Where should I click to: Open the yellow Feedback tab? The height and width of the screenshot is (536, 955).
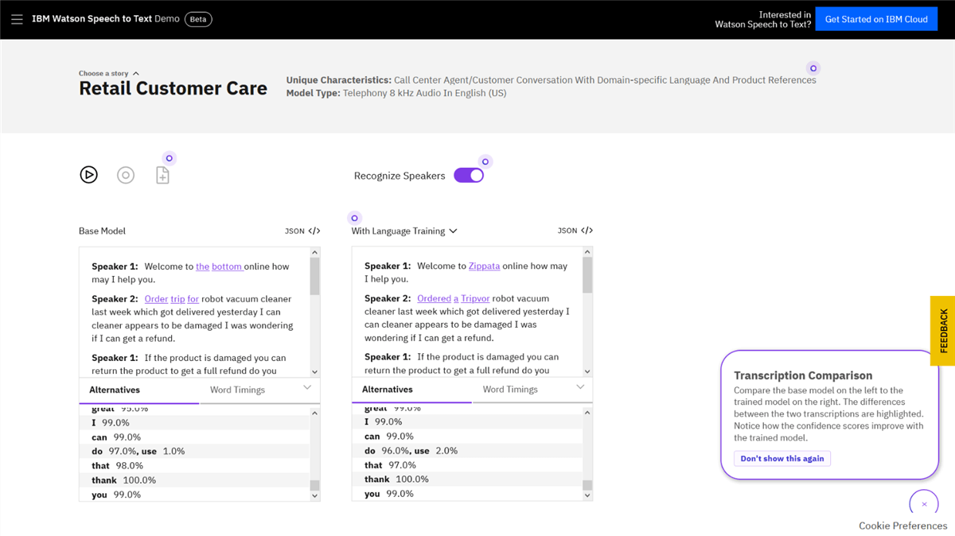click(943, 331)
